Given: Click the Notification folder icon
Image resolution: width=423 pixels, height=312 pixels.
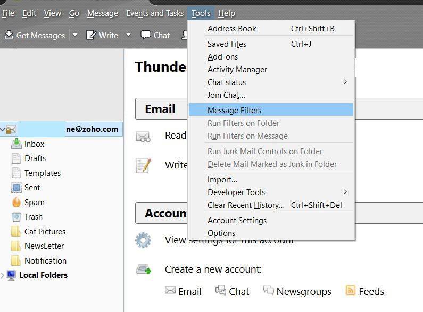Looking at the screenshot, I should point(15,260).
